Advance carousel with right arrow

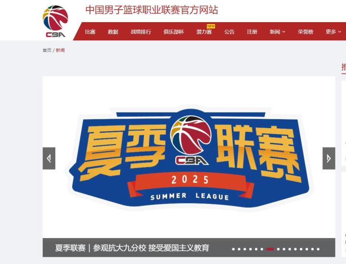329,158
